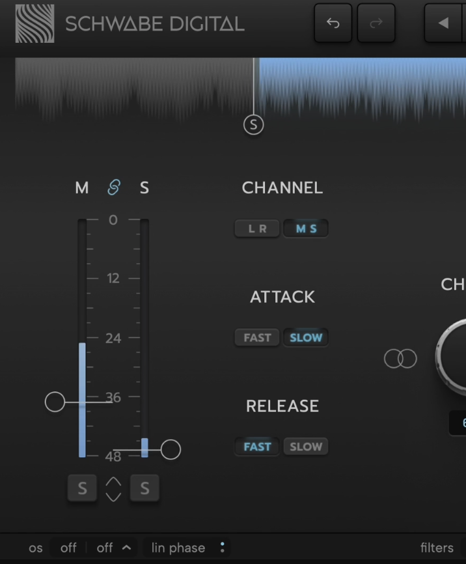
Task: Select M S channel mode
Action: 306,229
